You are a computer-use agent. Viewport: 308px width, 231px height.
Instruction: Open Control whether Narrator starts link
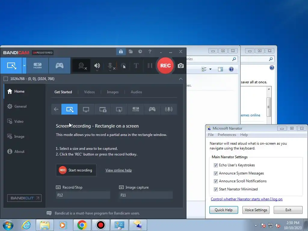pos(247,199)
